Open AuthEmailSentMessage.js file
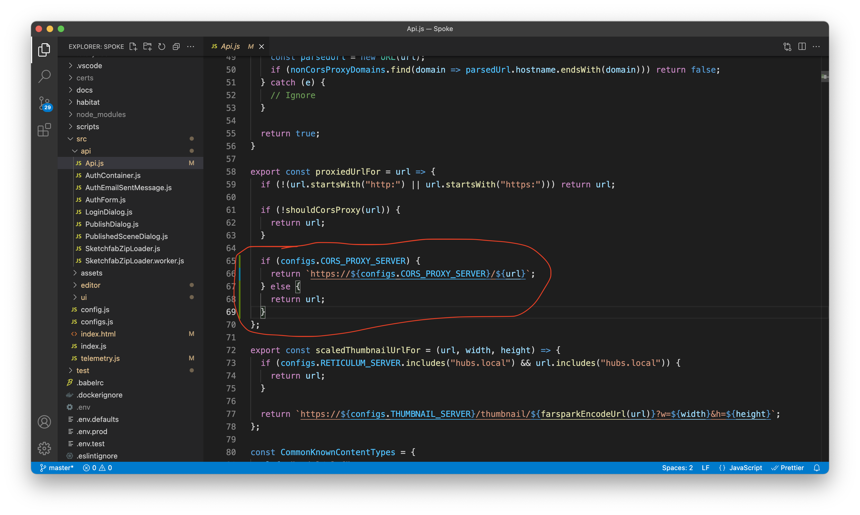860x515 pixels. [x=130, y=187]
